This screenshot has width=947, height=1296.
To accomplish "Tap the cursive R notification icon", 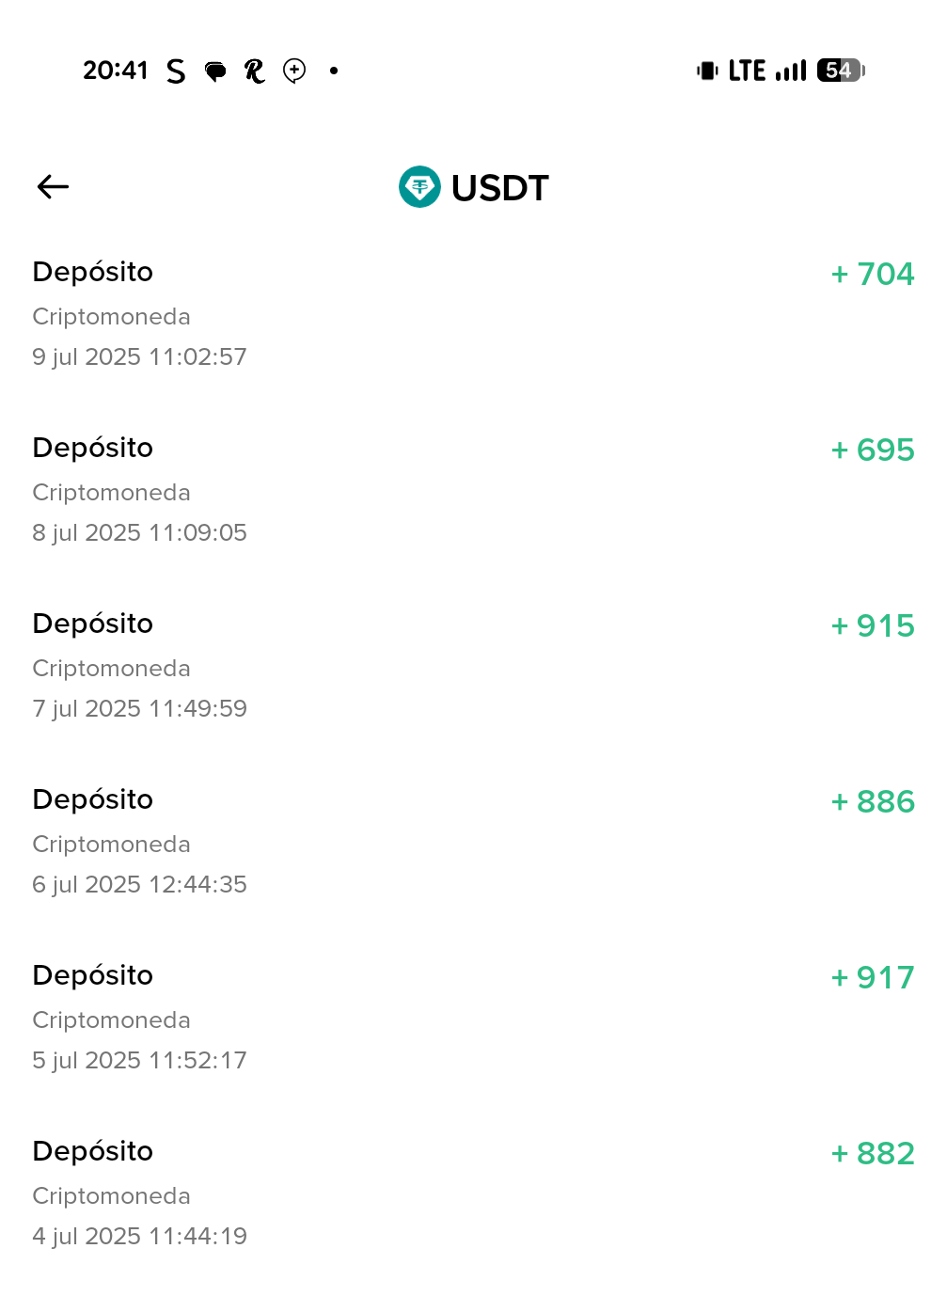I will (x=254, y=71).
